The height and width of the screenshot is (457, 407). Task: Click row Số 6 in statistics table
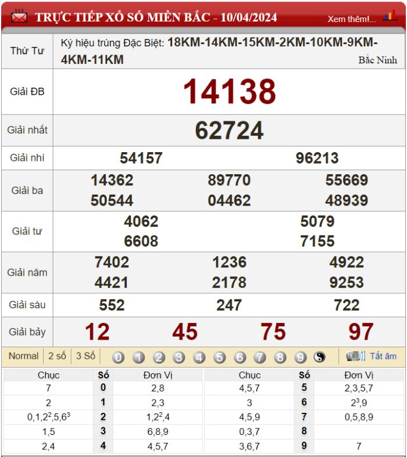(x=304, y=402)
